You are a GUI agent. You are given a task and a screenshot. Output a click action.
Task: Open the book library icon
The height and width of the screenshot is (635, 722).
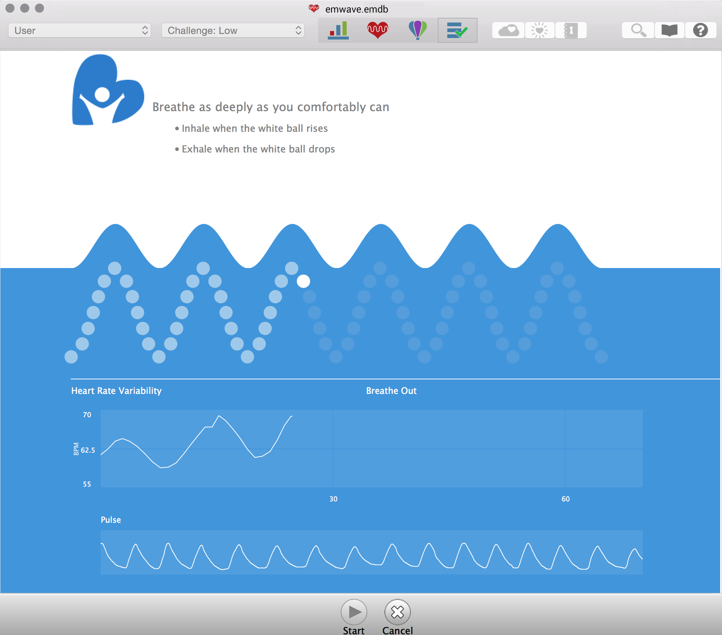point(669,30)
